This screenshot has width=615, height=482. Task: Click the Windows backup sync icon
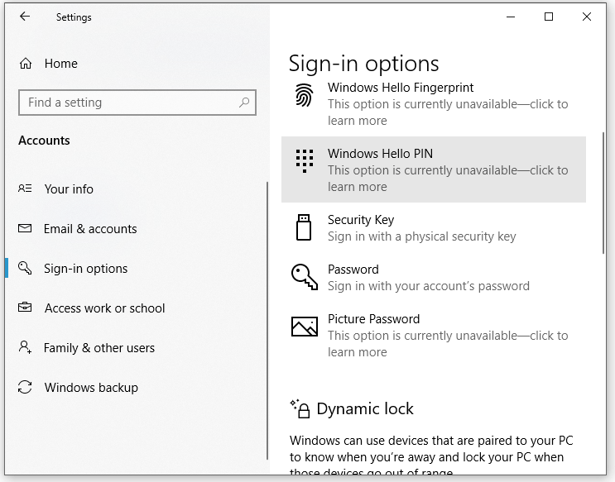click(25, 387)
